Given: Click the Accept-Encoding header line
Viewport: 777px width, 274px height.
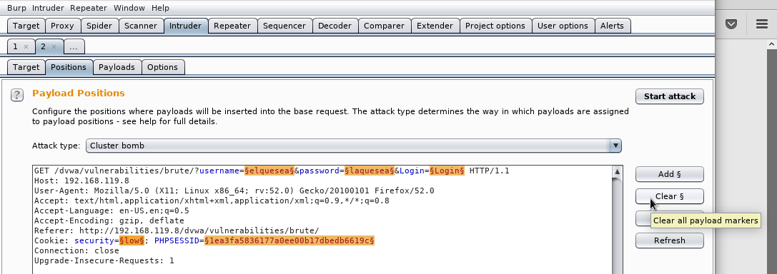Looking at the screenshot, I should [109, 220].
